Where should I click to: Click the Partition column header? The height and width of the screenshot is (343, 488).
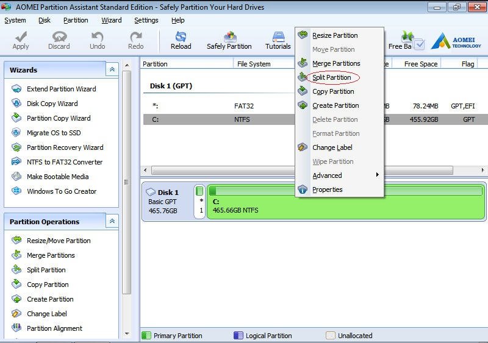[187, 64]
